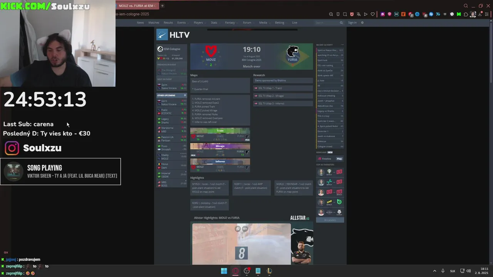Open the taskbar volume speaker icon
493x277 pixels.
(468, 271)
